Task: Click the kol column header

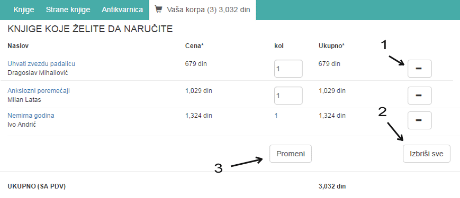Action: [x=278, y=46]
